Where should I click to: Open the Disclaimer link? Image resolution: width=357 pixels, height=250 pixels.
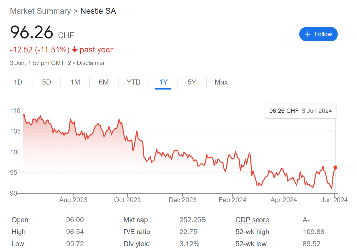(x=91, y=63)
